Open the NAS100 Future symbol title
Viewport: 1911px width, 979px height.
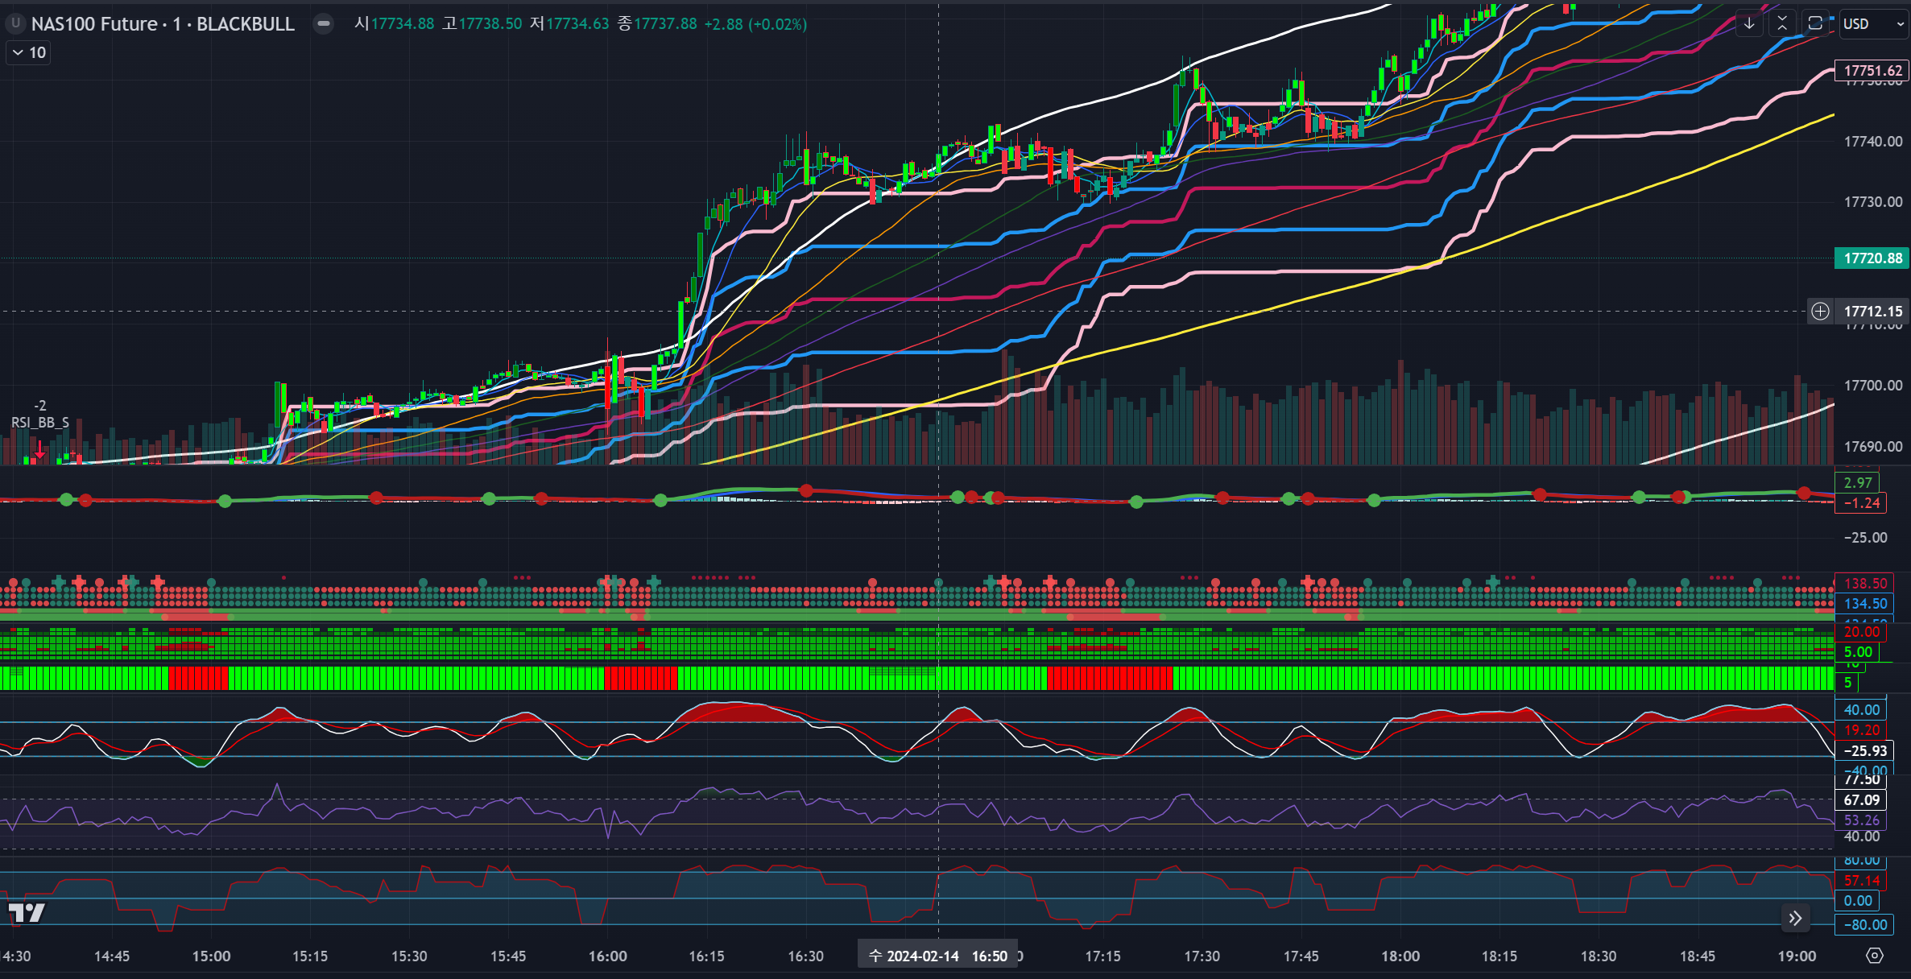(x=162, y=24)
